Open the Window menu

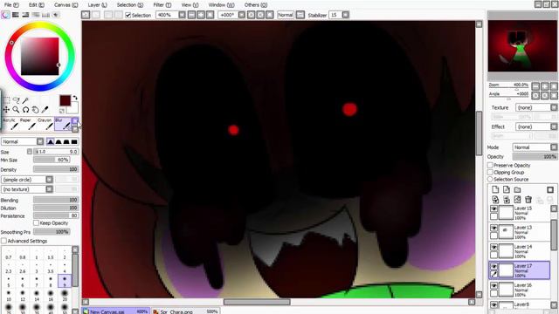pos(221,5)
